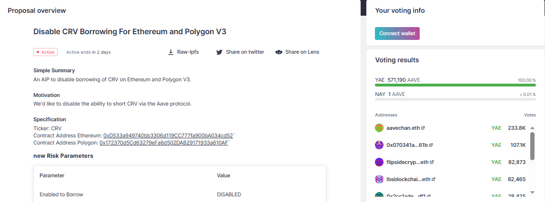545x202 pixels.
Task: Click the Lens share icon
Action: click(x=279, y=52)
